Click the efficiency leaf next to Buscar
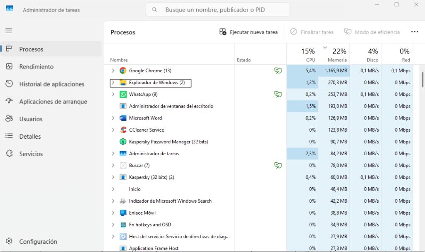 click(x=278, y=165)
